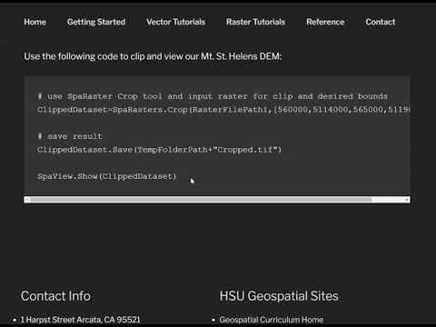
Task: Click the ClippedDataset.Save code line
Action: pos(159,150)
